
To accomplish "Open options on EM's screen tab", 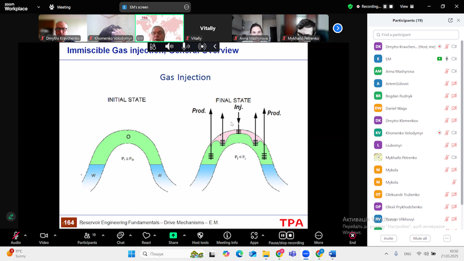I will click(x=186, y=7).
